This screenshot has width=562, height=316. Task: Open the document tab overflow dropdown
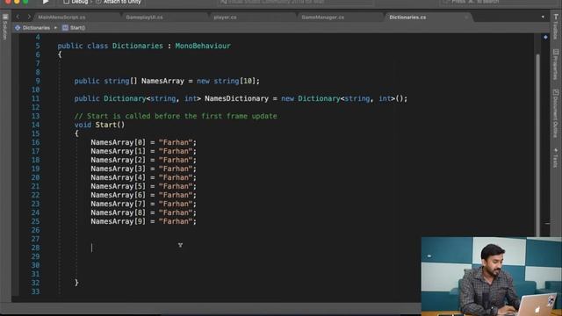point(543,17)
